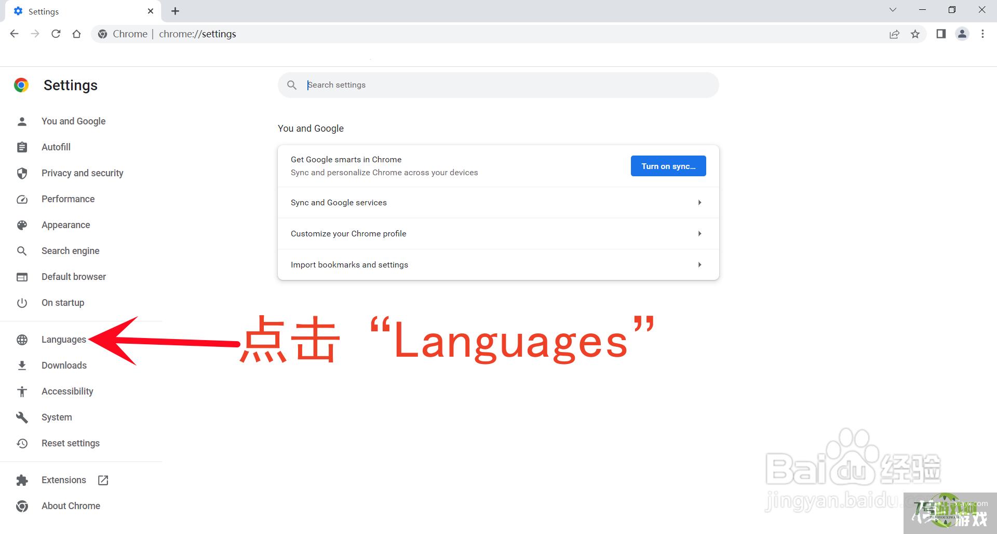This screenshot has width=997, height=534.
Task: Reload the current page
Action: [56, 34]
